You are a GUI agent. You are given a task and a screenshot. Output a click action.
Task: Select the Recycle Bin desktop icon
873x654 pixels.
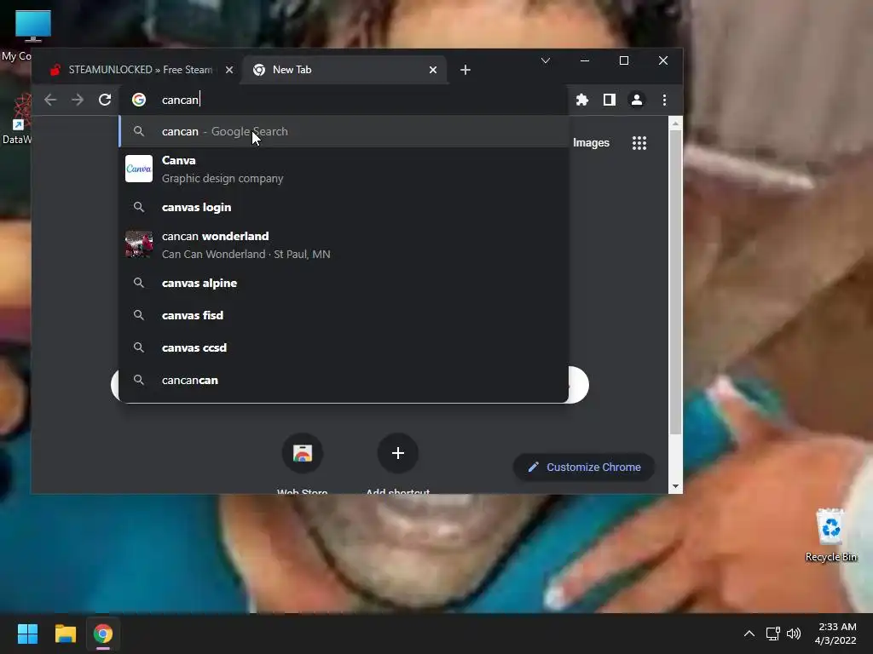pos(830,535)
